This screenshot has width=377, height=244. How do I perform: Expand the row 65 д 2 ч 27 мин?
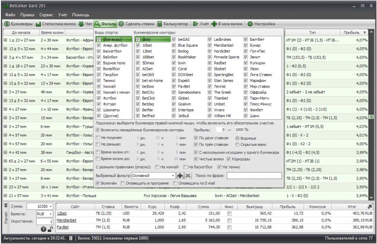tap(6, 161)
